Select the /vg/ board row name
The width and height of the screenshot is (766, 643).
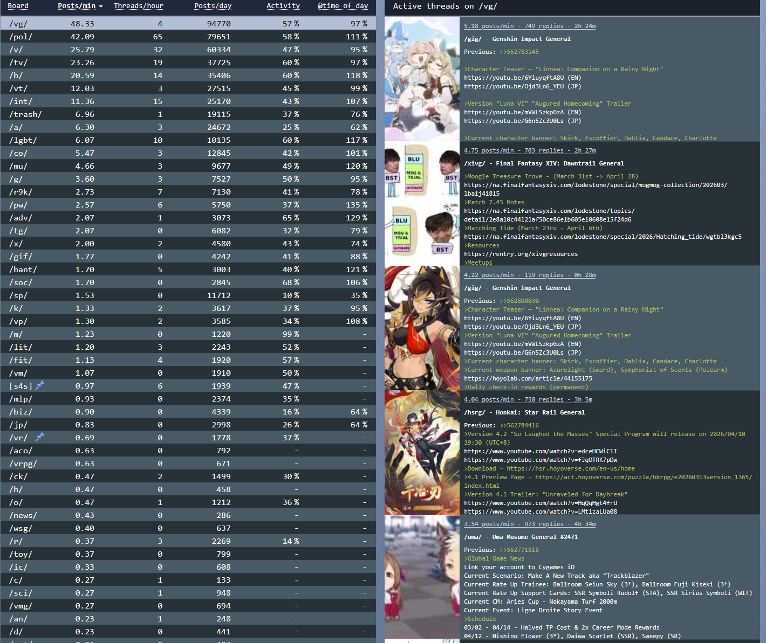point(18,24)
